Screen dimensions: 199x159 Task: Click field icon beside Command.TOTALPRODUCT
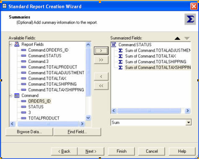coord(23,67)
